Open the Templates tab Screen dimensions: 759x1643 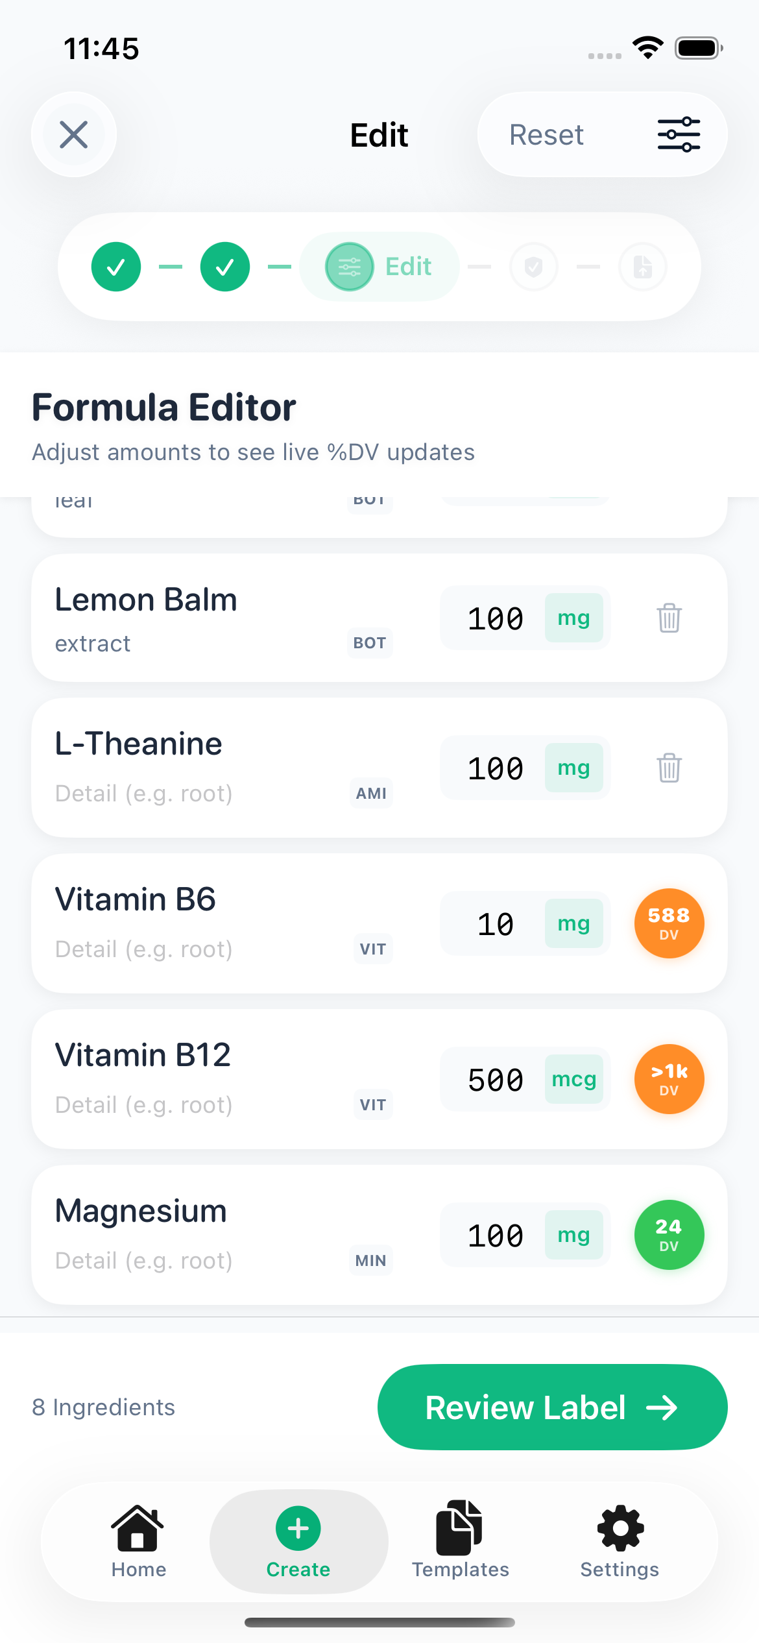point(460,1541)
